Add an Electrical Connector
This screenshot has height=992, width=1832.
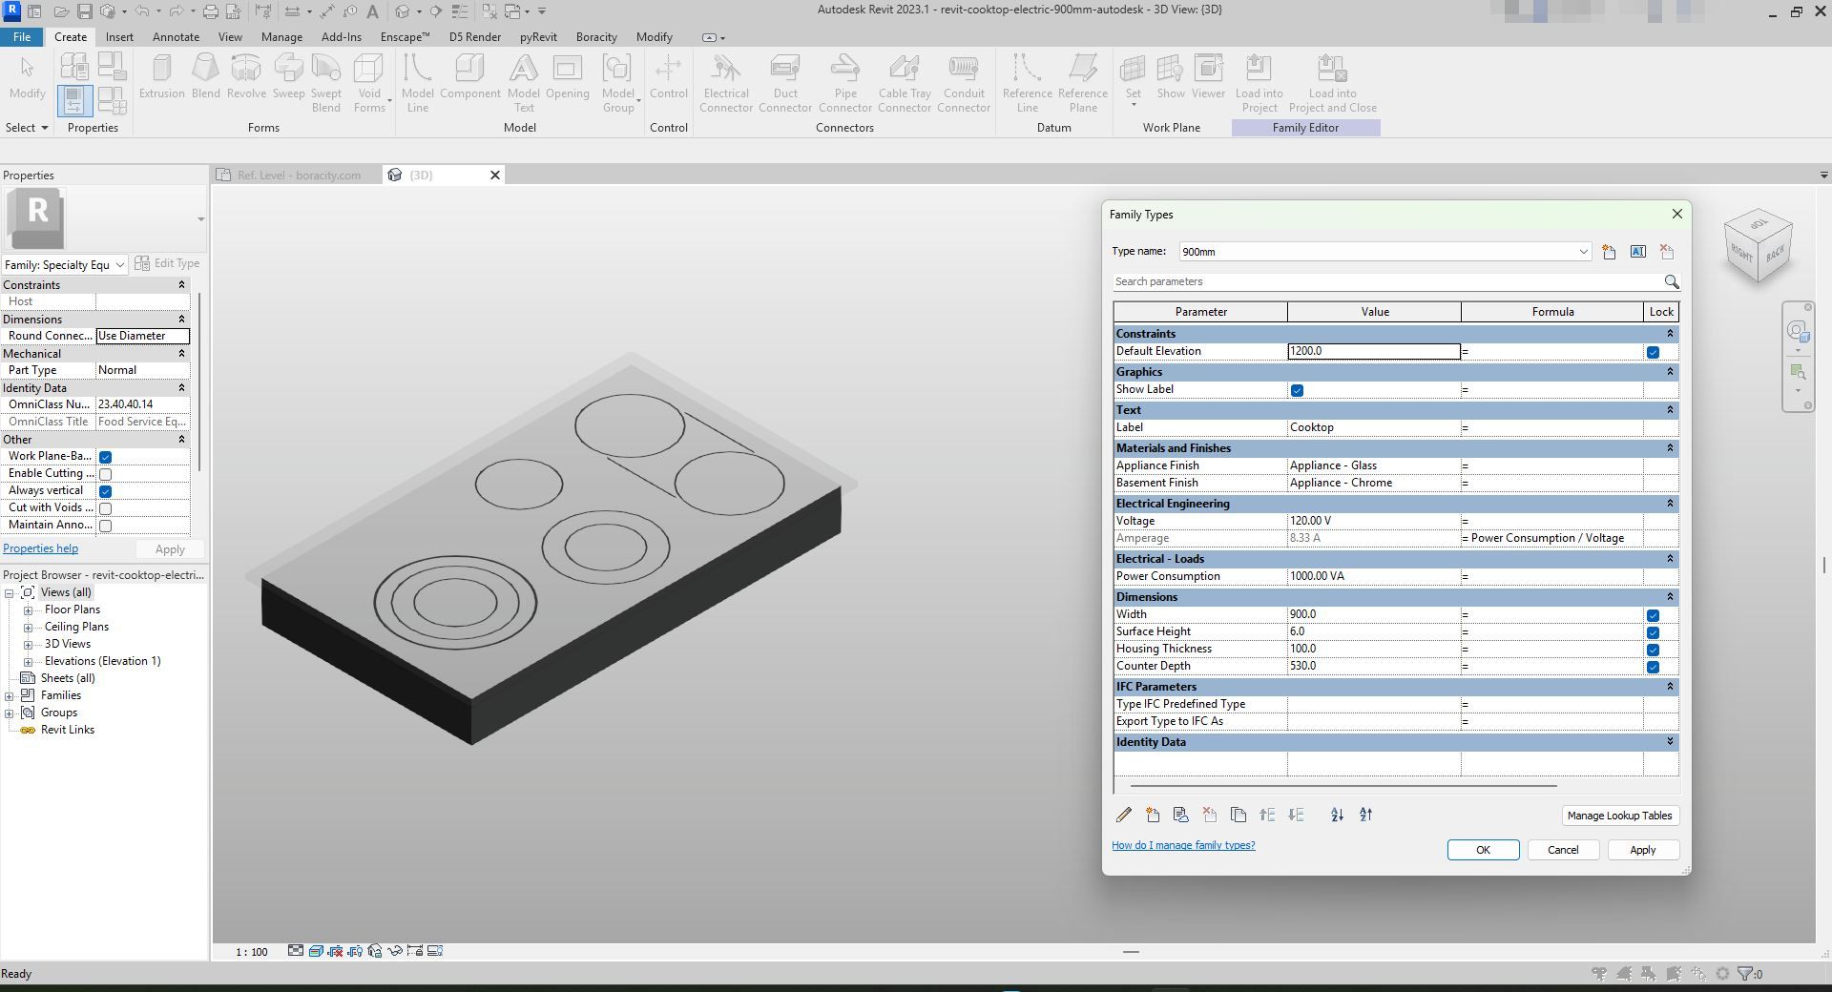click(x=726, y=83)
